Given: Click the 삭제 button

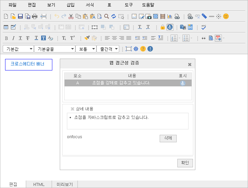Looking at the screenshot, I should click(x=168, y=139).
